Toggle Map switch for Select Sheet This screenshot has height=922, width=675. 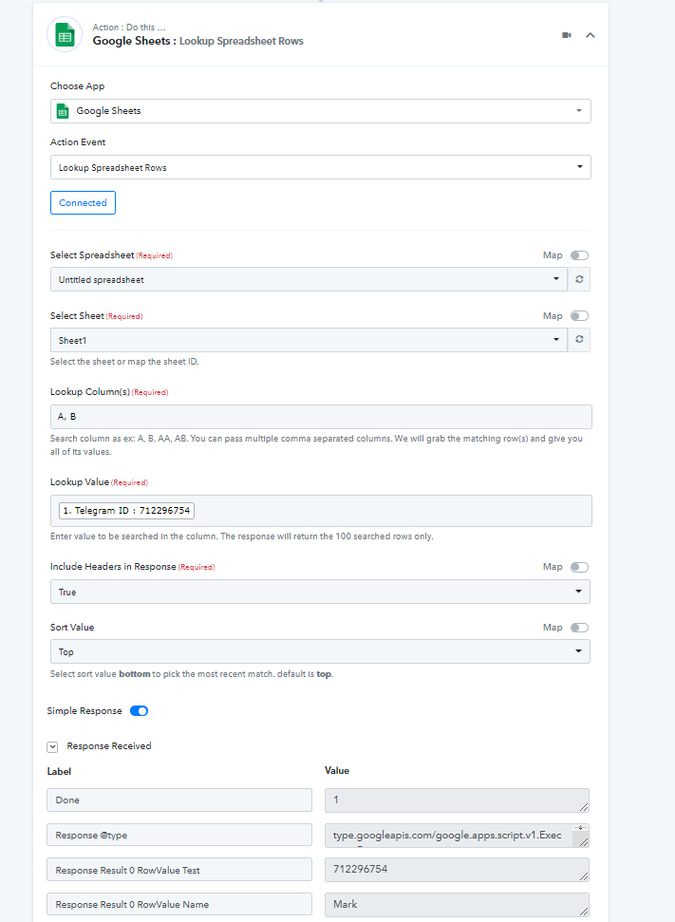579,316
